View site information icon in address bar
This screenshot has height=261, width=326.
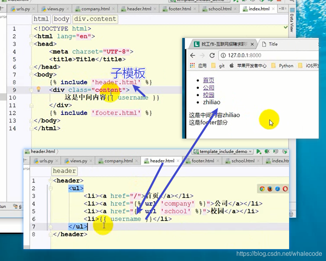[223, 55]
